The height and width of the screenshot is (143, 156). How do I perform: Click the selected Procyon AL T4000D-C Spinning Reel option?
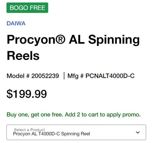click(x=51, y=134)
